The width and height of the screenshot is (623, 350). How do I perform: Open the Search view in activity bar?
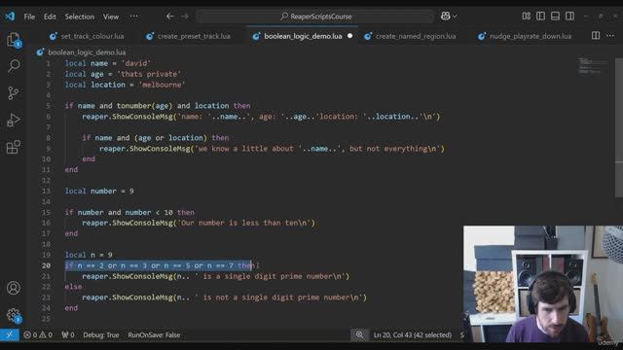14,65
